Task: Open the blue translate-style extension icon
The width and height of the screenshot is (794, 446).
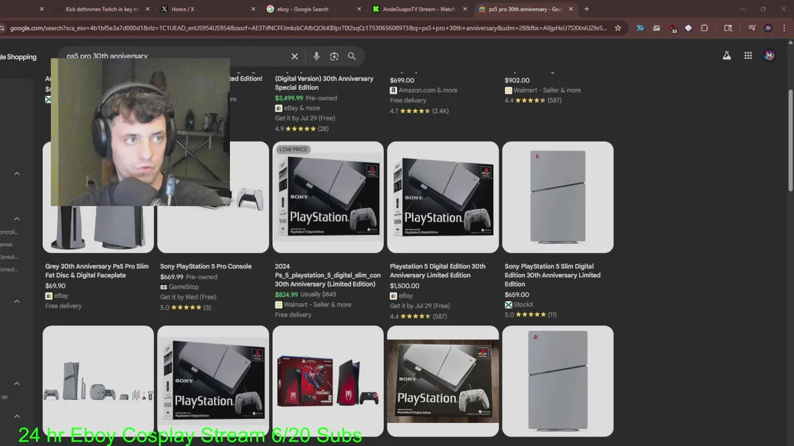Action: point(640,28)
